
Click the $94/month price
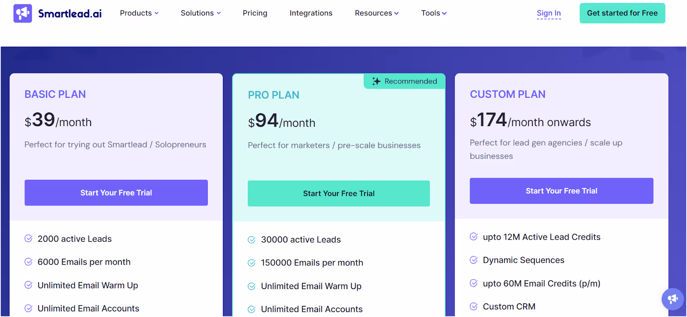coord(282,121)
